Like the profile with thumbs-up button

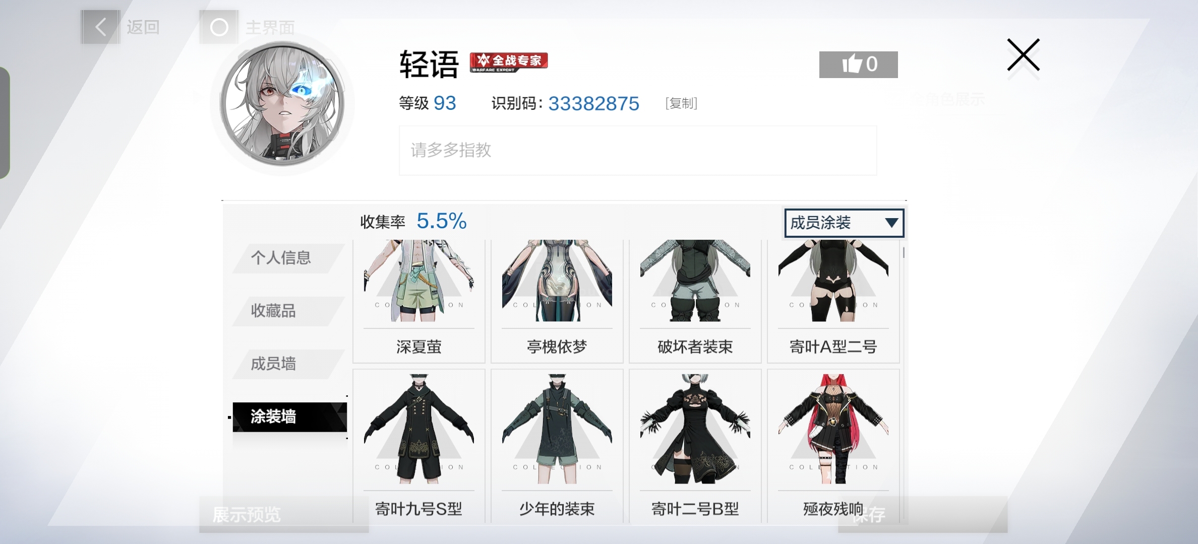coord(858,64)
